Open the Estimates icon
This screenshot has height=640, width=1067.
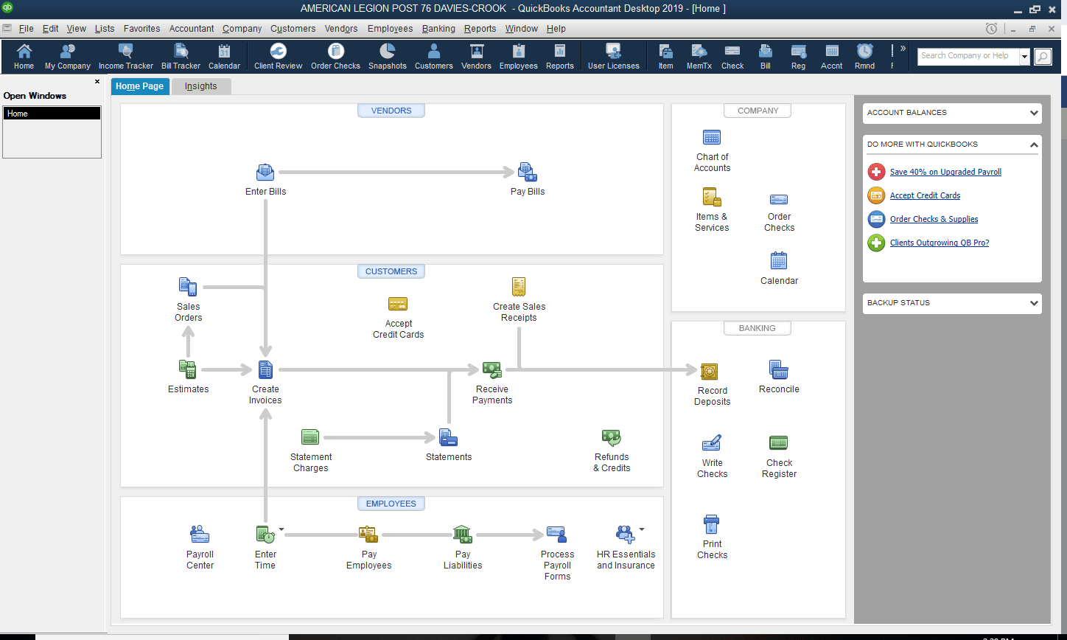188,369
